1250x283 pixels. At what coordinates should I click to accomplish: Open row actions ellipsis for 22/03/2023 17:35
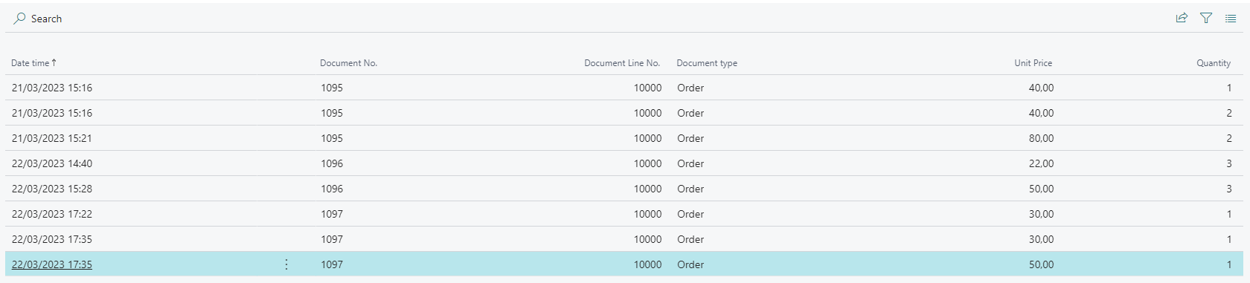coord(286,264)
